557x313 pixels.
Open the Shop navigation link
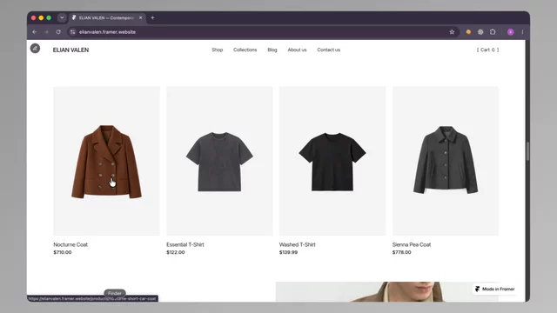218,50
